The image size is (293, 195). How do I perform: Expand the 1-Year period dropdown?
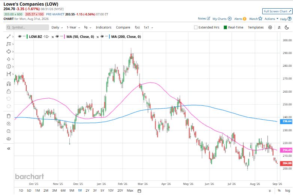coord(73,27)
